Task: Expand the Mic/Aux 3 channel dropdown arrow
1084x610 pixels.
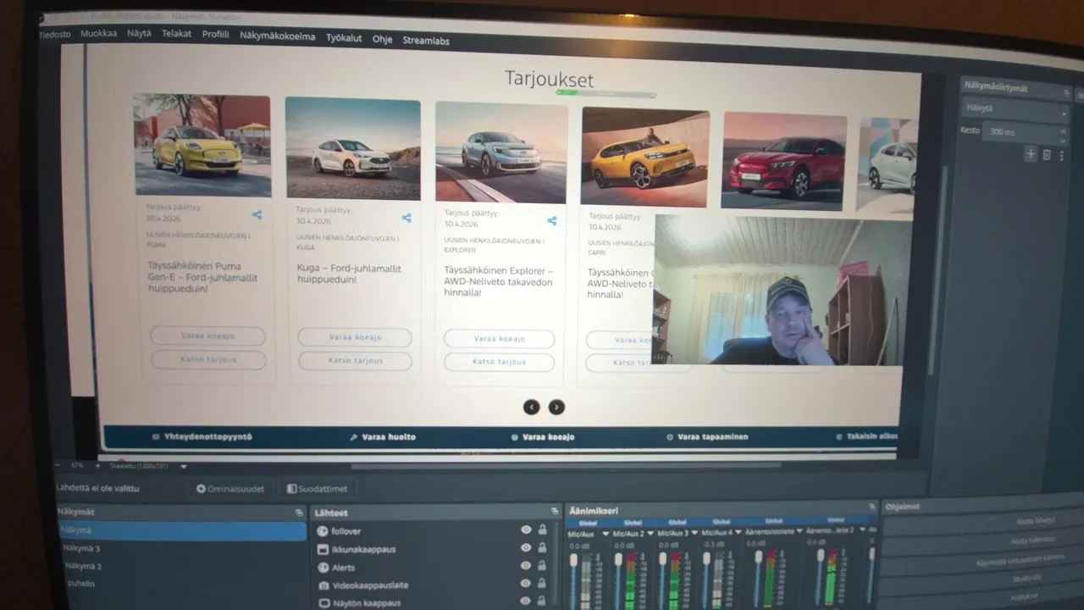Action: coord(694,534)
